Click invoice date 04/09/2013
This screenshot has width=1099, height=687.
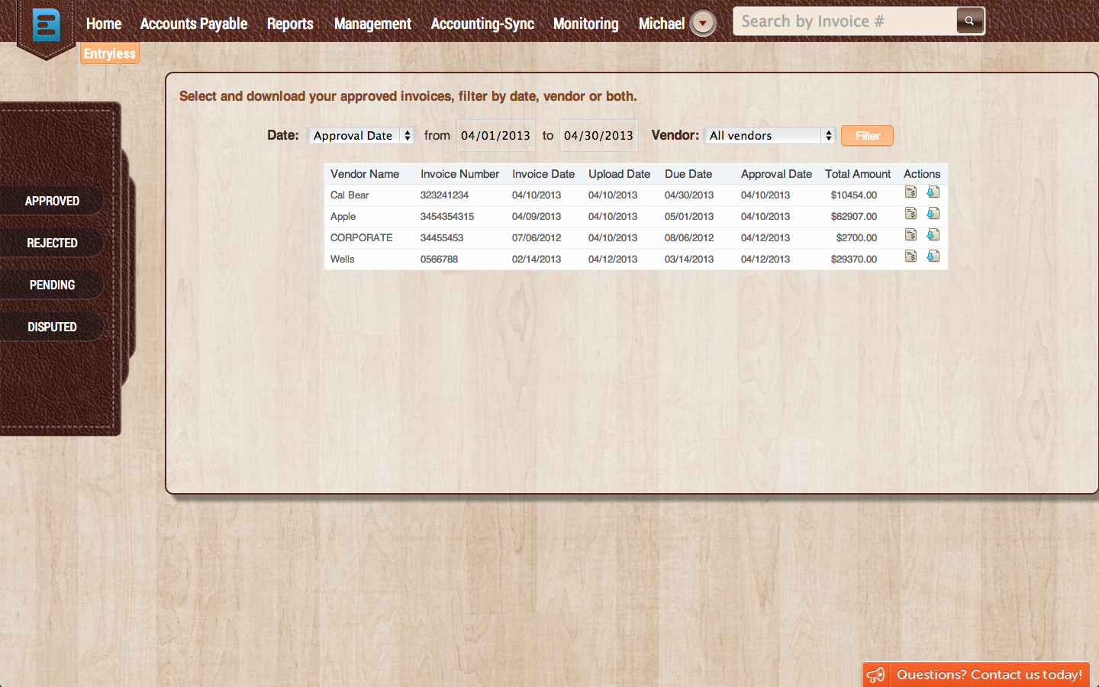[x=537, y=216]
